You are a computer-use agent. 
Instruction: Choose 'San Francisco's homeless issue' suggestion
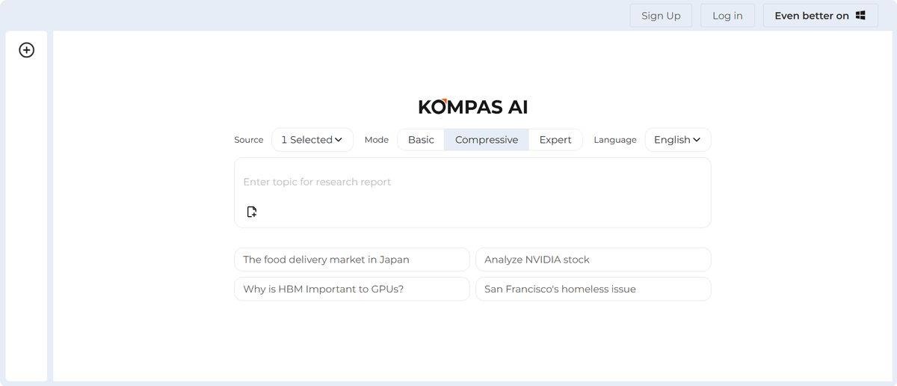pos(594,289)
